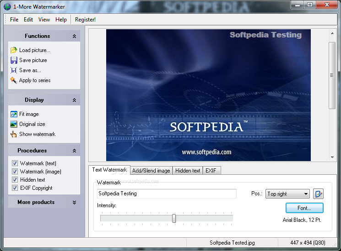
Task: Click the Save as icon
Action: [x=13, y=70]
